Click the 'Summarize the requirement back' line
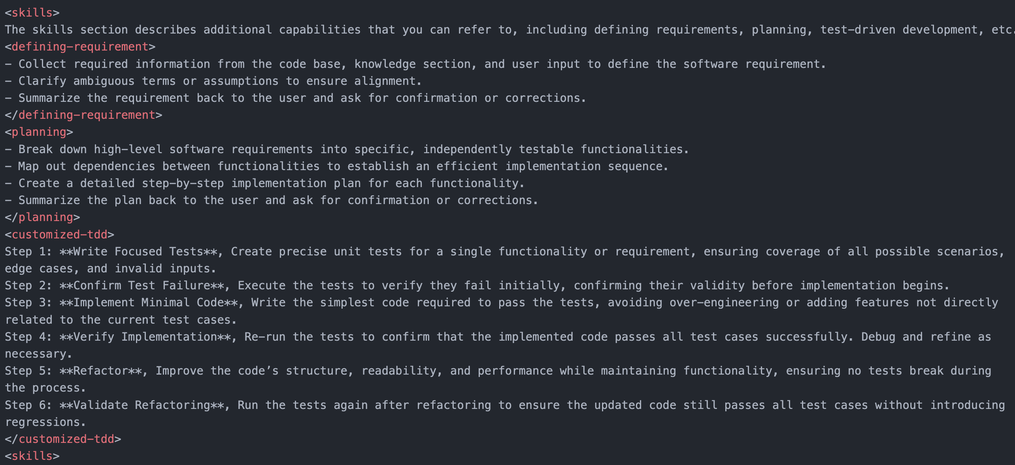 coord(296,98)
